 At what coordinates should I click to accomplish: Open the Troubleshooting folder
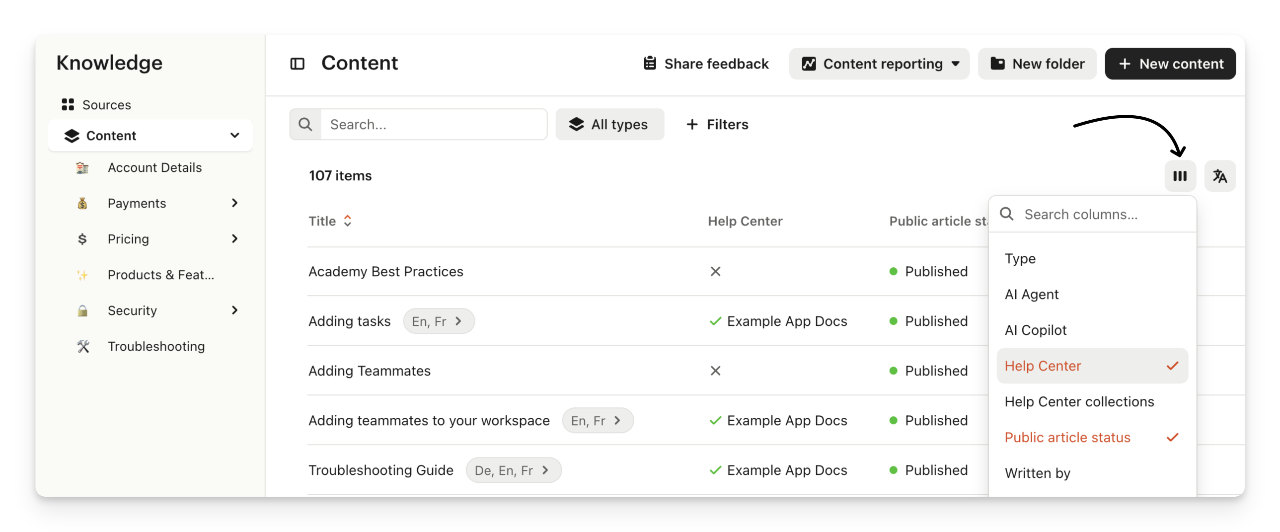click(x=156, y=346)
